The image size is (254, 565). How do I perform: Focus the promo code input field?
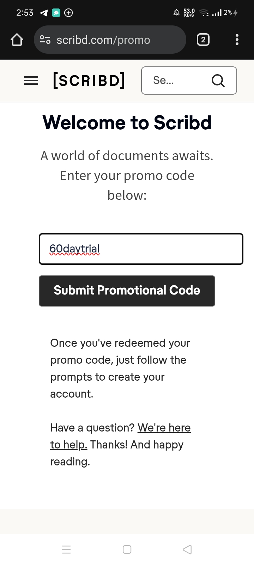(x=141, y=249)
